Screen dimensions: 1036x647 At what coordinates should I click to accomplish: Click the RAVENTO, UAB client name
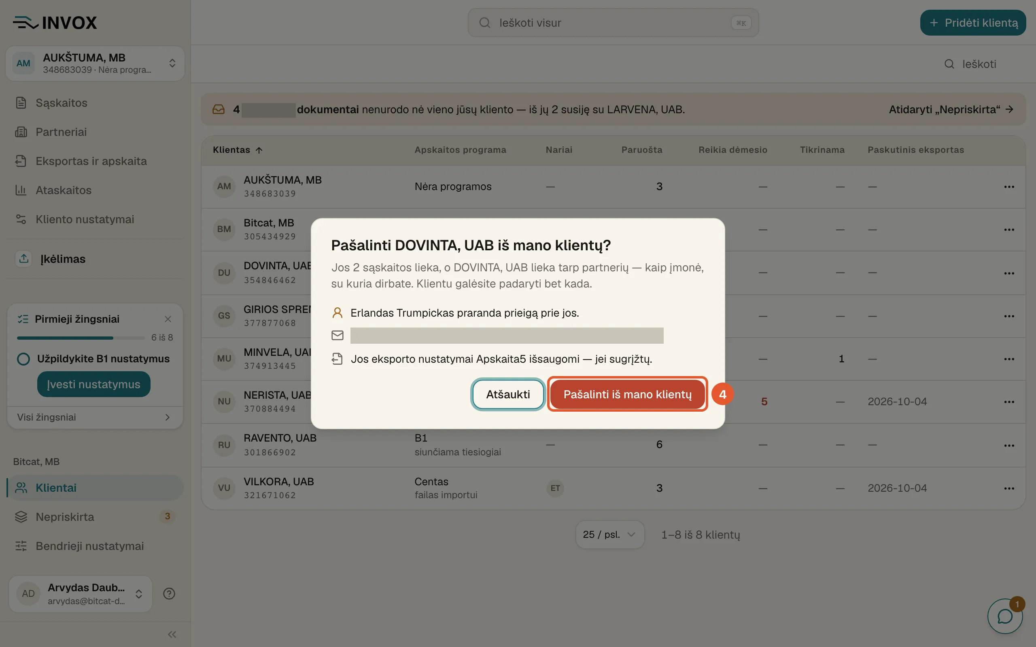(280, 438)
